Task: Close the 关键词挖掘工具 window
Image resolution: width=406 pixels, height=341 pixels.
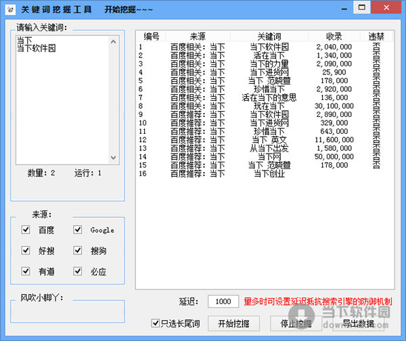Action: [386, 7]
